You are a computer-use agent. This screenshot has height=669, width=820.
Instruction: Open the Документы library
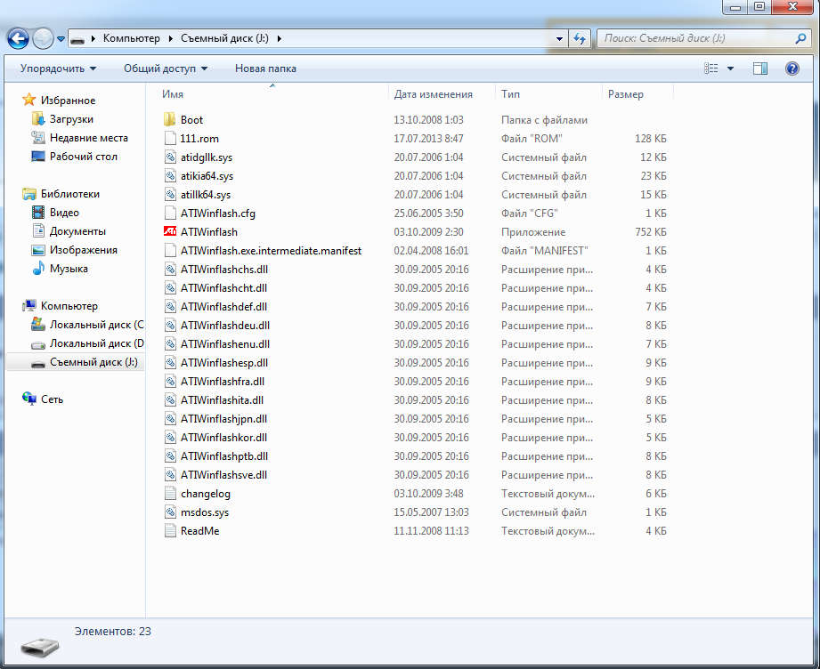77,231
